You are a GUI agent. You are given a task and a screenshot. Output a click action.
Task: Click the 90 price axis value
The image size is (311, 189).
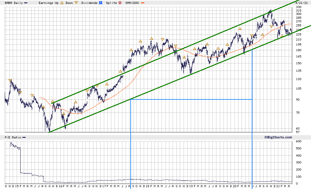pos(298,99)
